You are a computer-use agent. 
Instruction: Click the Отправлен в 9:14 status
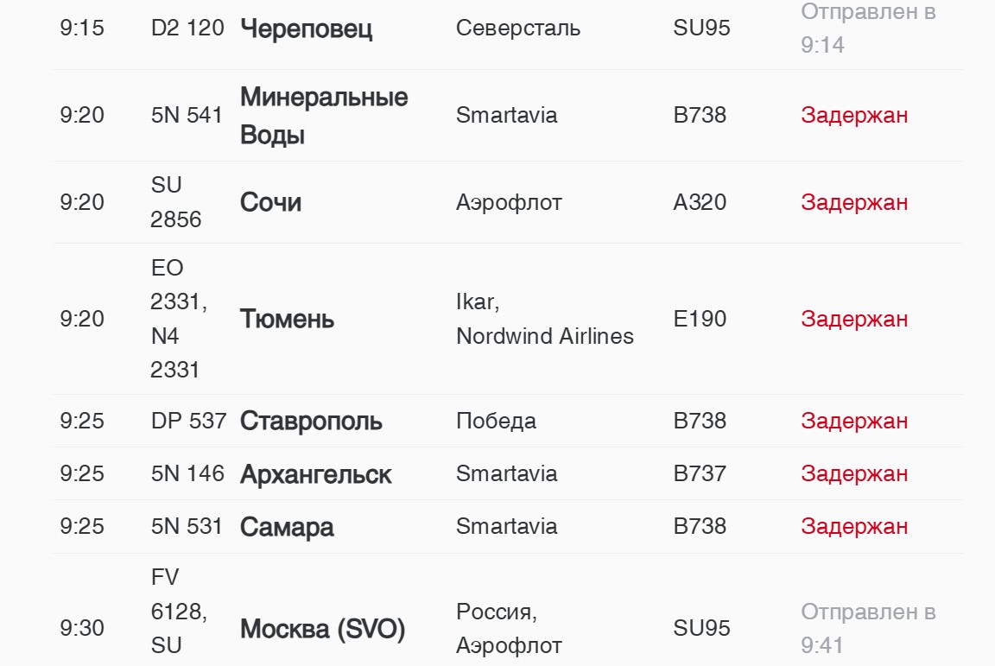[868, 28]
